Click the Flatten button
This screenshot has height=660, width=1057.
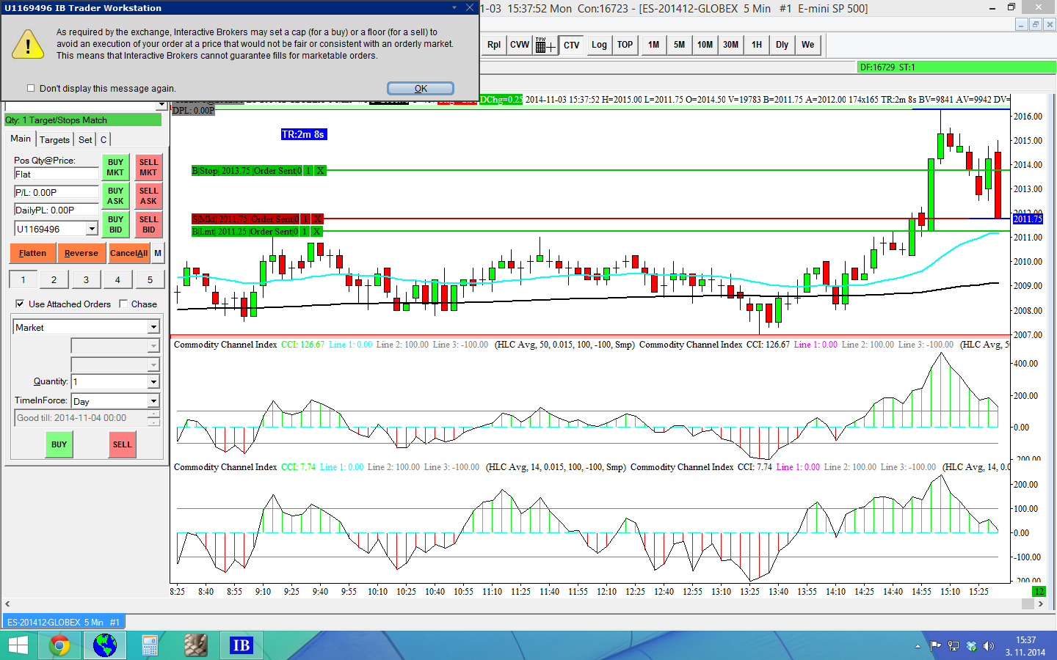coord(32,253)
